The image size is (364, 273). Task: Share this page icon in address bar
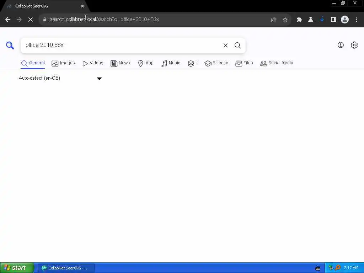(274, 20)
